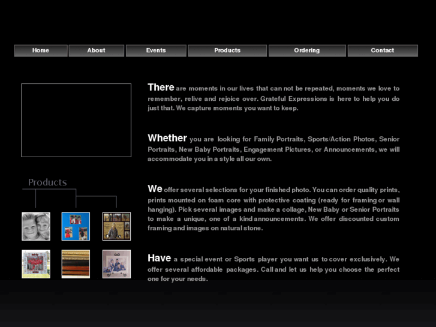Open blue collage product thumbnail

(76, 226)
